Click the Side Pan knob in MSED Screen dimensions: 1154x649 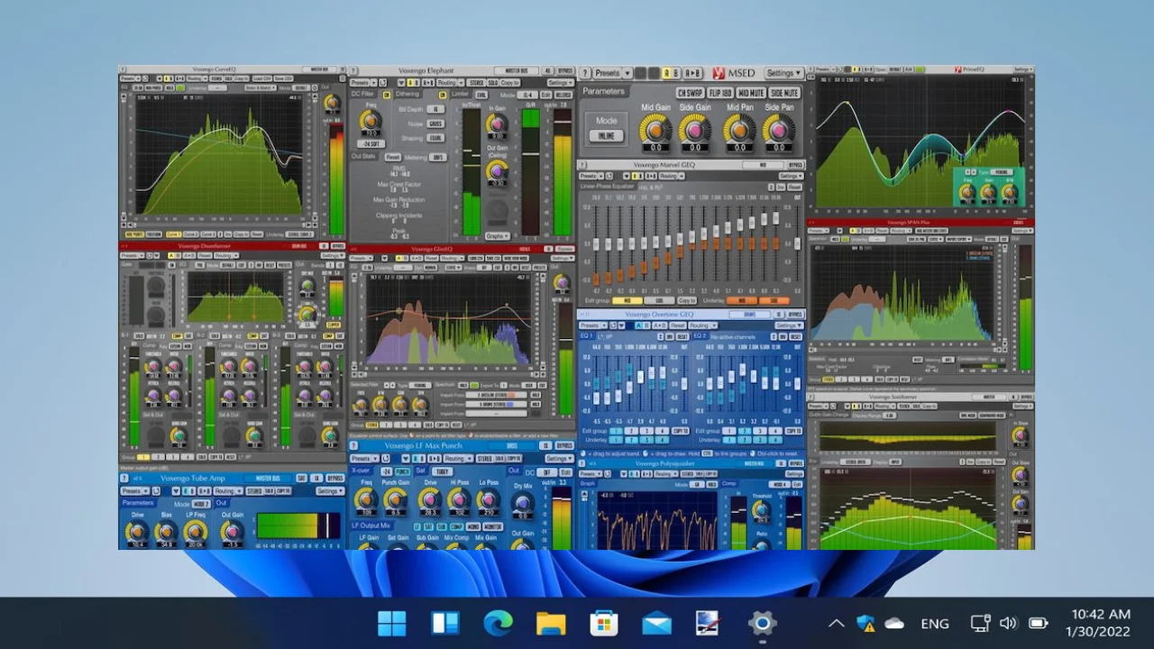778,130
